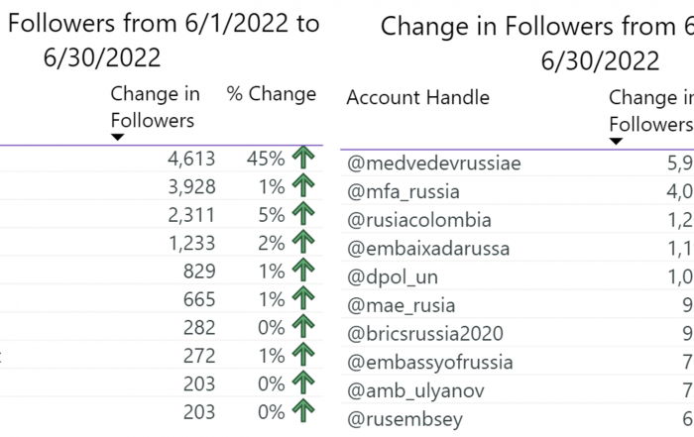Image resolution: width=694 pixels, height=437 pixels.
Task: Toggle sort arrow under right Change in Followers
Action: coord(616,141)
